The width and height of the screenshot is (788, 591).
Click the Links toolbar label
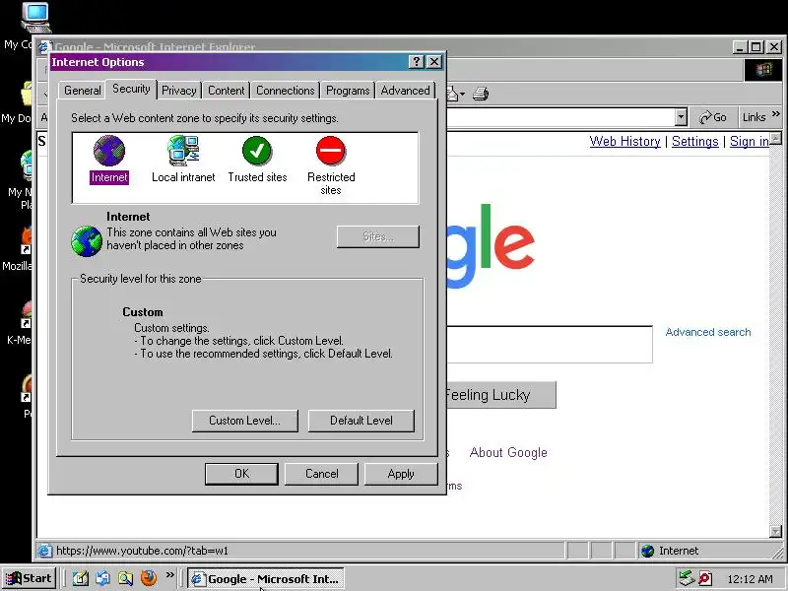[x=754, y=117]
